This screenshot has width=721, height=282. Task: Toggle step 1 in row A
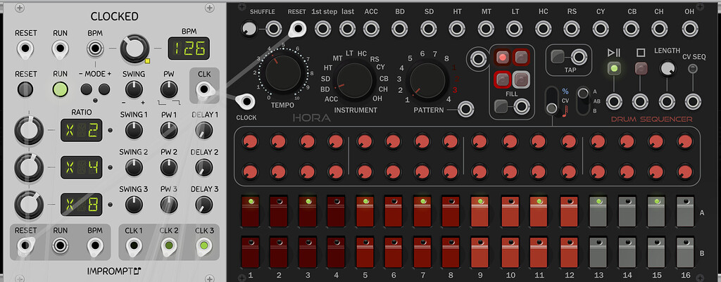[x=250, y=211]
